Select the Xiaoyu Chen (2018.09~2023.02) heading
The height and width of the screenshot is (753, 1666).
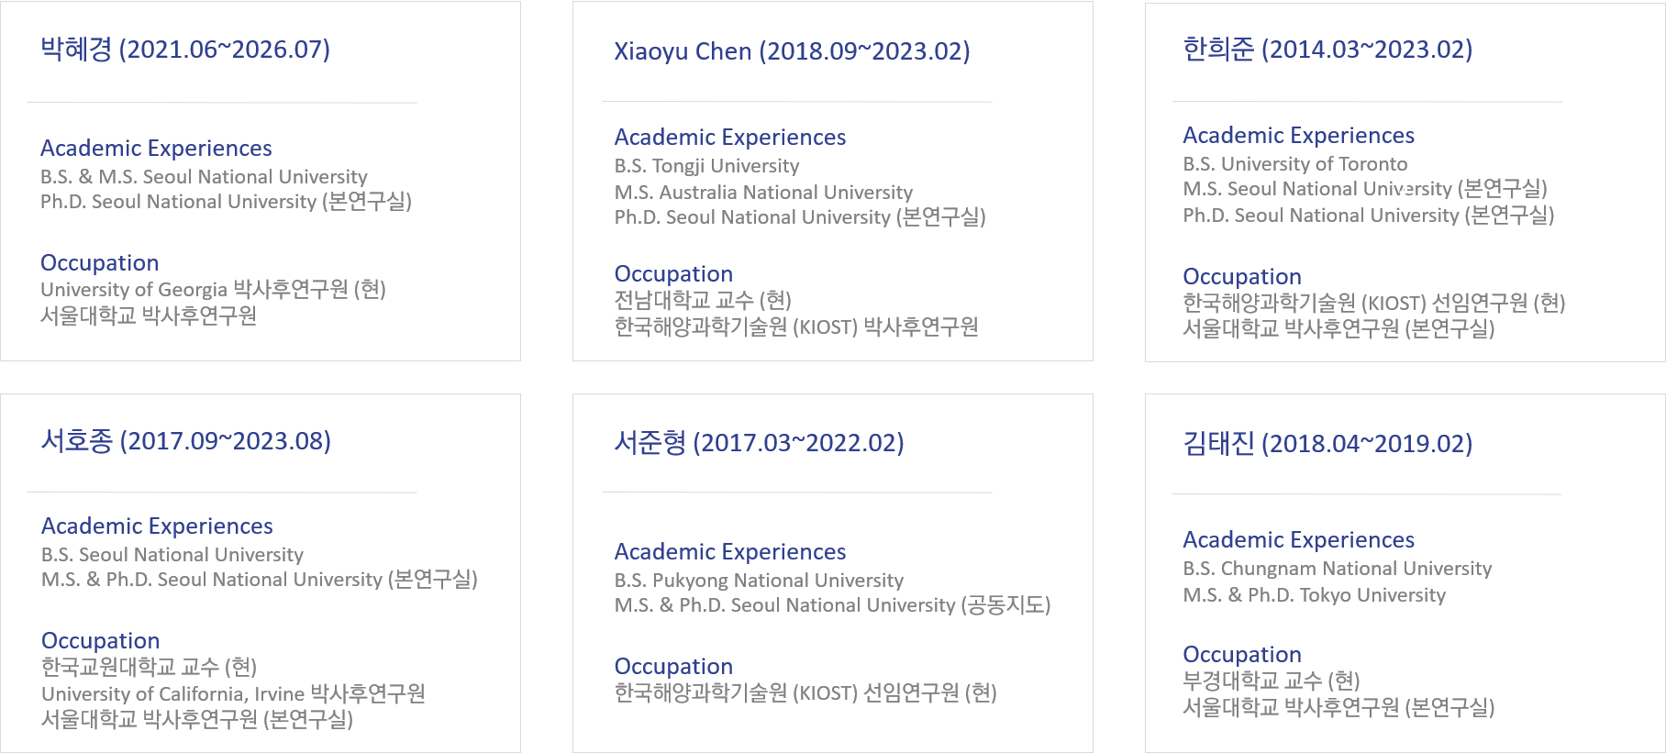[x=792, y=51]
